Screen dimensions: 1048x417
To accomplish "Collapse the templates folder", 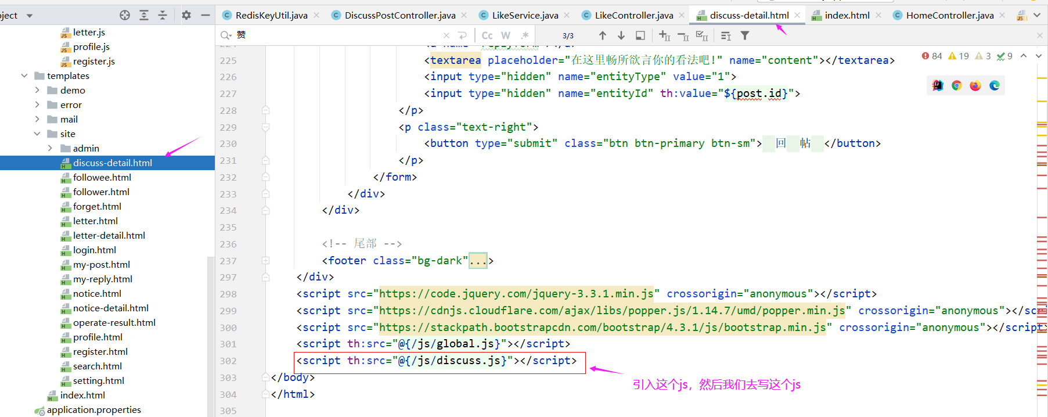I will coord(24,76).
